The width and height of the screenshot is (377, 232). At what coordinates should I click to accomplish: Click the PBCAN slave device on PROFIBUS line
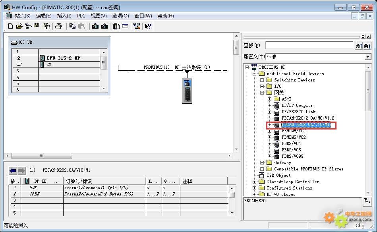point(187,91)
